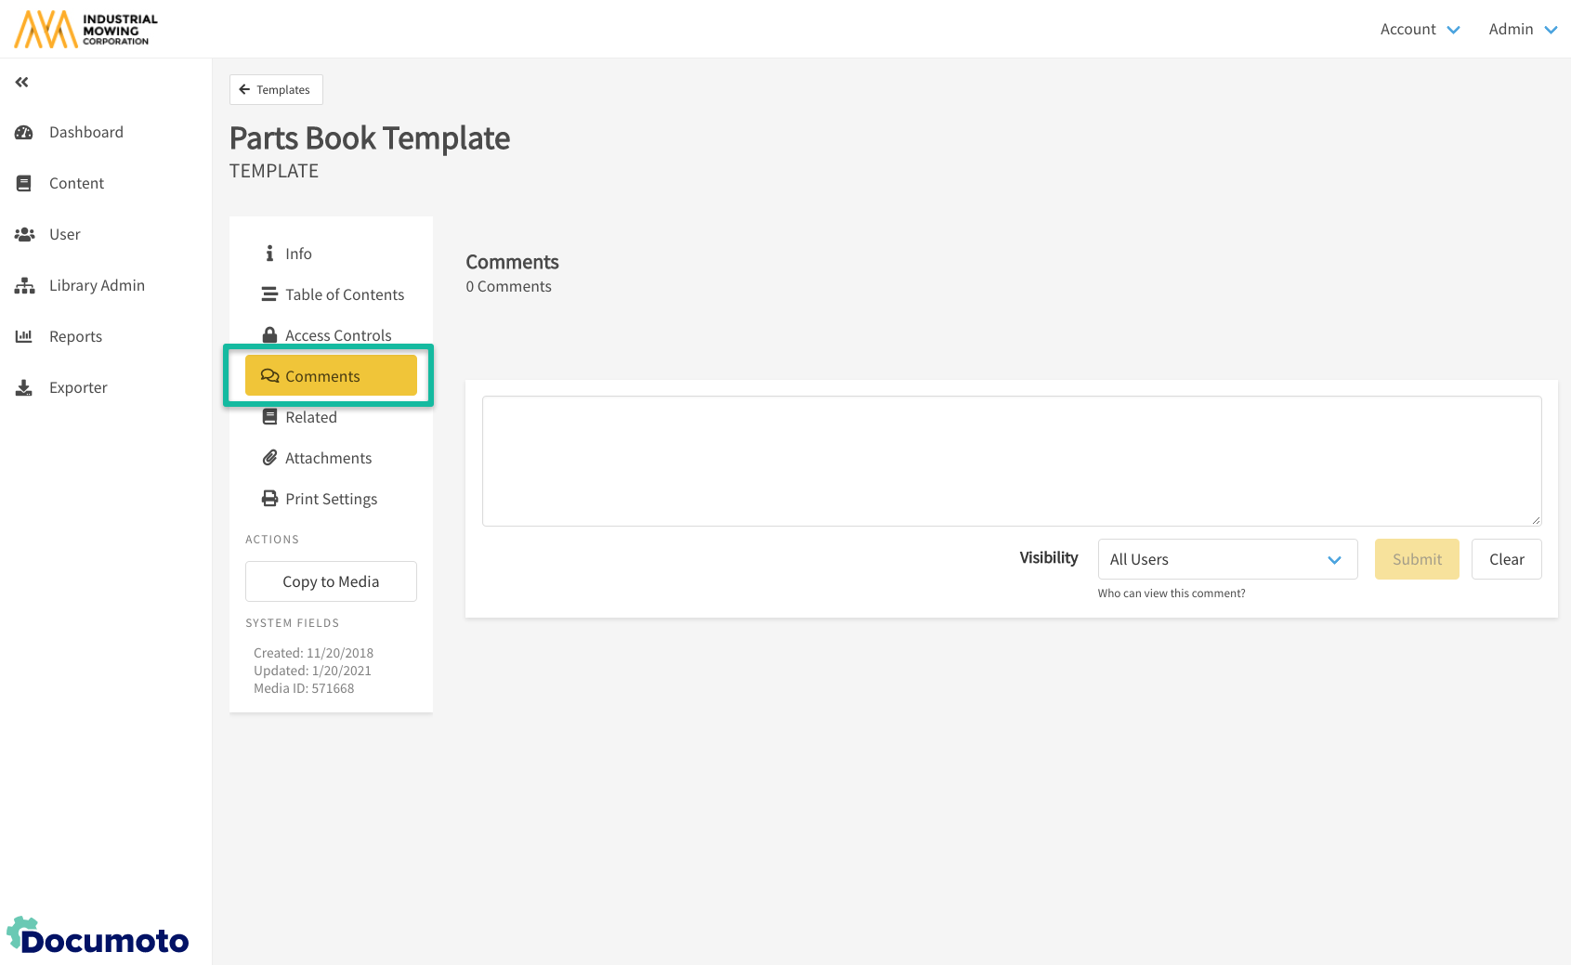This screenshot has width=1571, height=965.
Task: Click the Content book icon
Action: pos(24,184)
